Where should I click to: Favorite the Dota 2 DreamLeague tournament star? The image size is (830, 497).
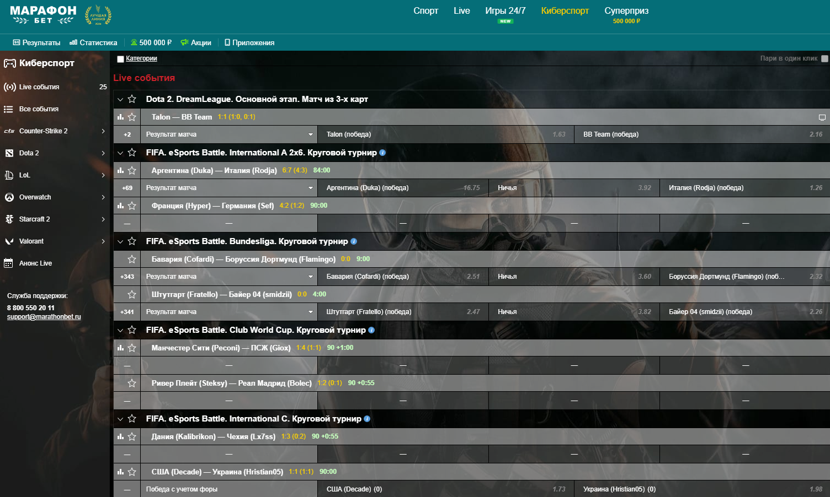(132, 99)
